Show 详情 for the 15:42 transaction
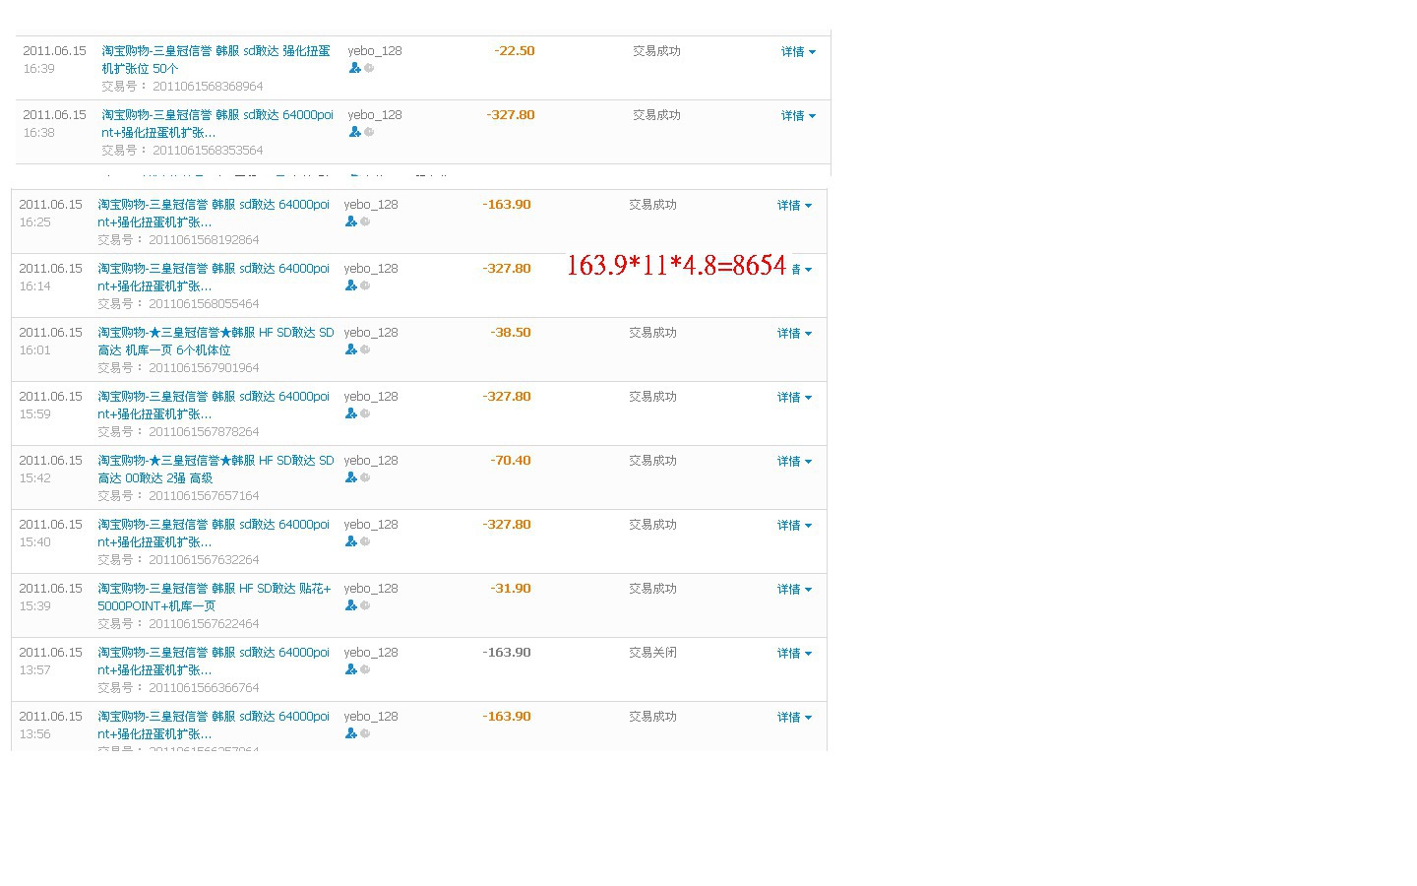This screenshot has width=1417, height=886. (794, 461)
